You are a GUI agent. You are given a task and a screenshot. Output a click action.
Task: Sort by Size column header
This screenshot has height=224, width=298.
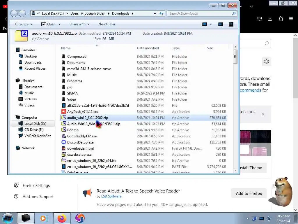pos(210,48)
